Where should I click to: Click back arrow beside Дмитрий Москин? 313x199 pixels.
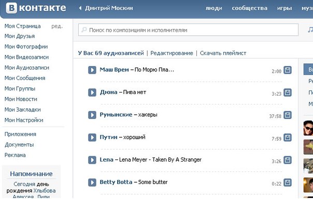click(x=80, y=8)
